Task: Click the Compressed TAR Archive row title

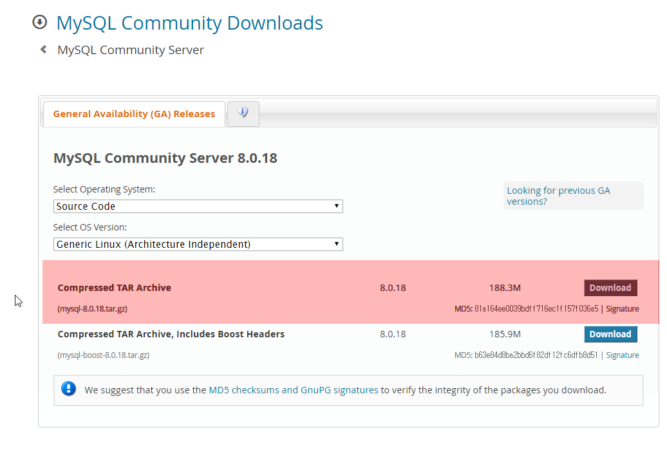Action: point(115,288)
